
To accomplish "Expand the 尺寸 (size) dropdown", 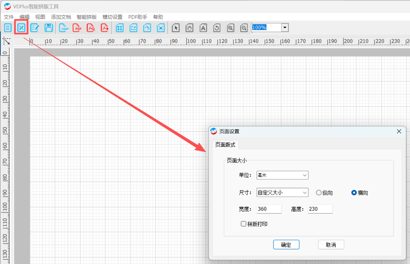I will (x=282, y=193).
